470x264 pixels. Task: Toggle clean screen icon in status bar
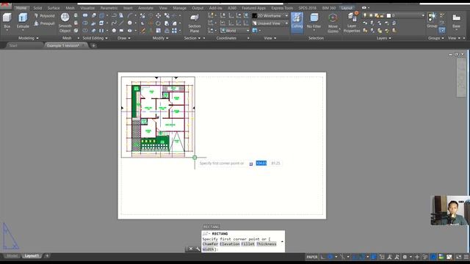458,257
